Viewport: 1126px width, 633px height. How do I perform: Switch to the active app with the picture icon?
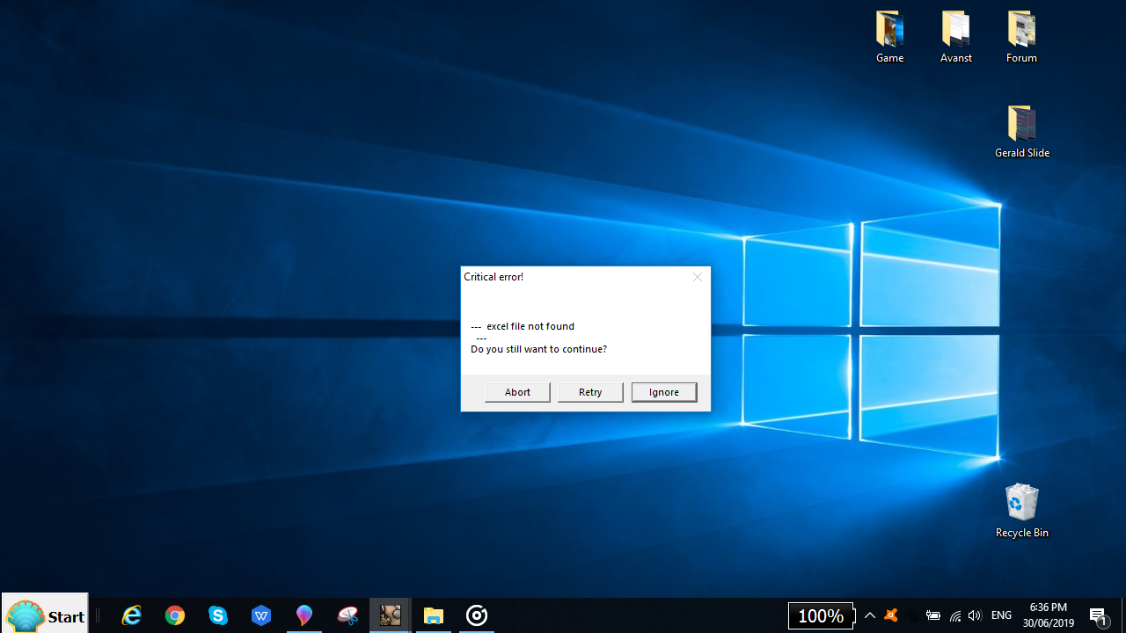(391, 615)
